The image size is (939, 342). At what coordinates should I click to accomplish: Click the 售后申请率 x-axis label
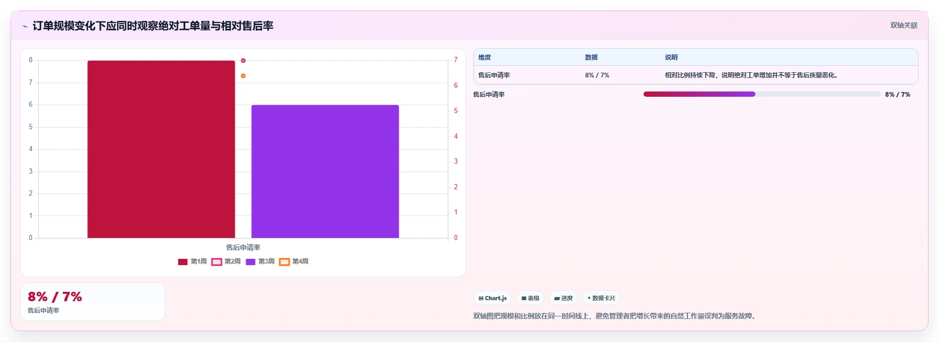click(x=243, y=247)
